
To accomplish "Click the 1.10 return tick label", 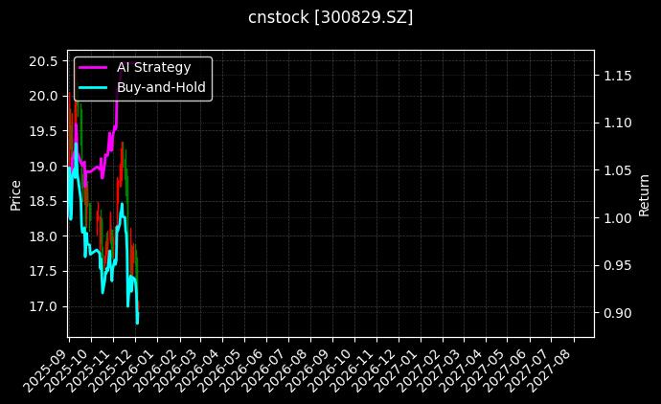I will tap(618, 123).
